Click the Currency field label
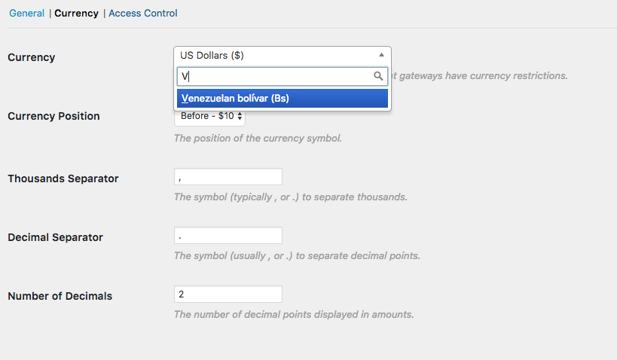Screen dimensions: 617x360 [32, 57]
